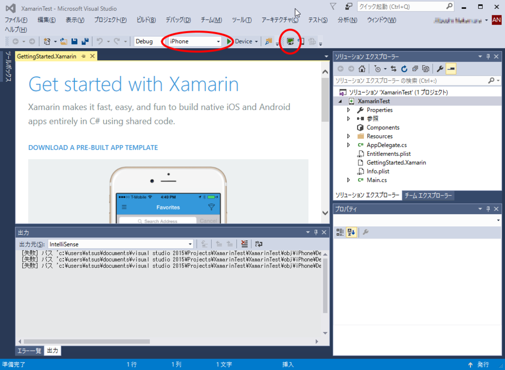505x370 pixels.
Task: Click the Undo arrow icon
Action: coord(100,41)
